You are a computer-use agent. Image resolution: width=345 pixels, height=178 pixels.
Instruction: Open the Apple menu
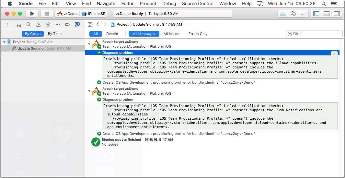coord(10,4)
